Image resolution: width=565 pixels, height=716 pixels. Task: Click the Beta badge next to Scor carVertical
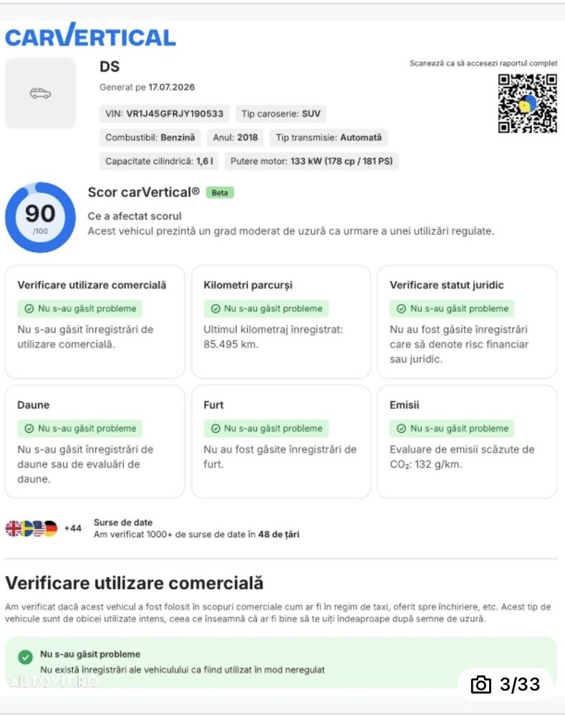(x=220, y=193)
